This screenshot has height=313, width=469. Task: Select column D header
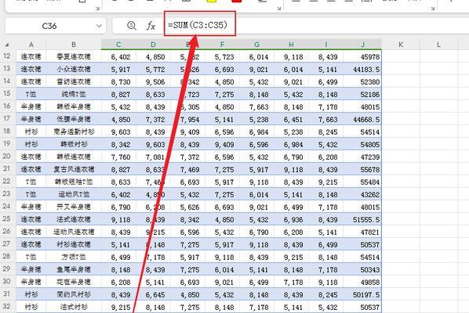click(153, 45)
